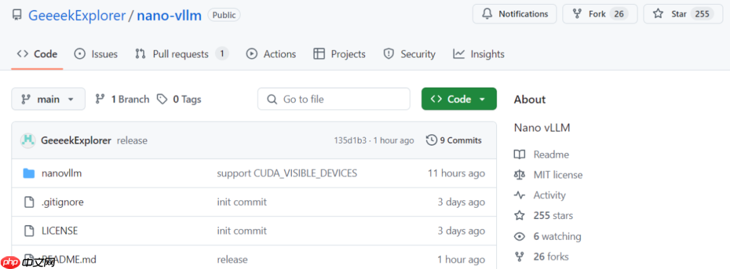Click the Go to file search field
The height and width of the screenshot is (269, 730).
(x=334, y=99)
